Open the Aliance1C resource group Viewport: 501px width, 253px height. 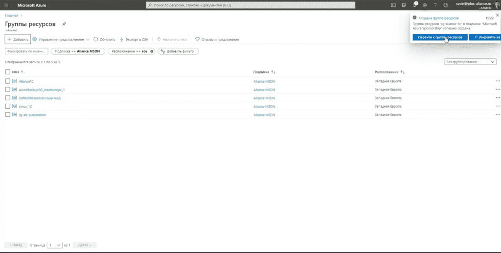click(26, 81)
